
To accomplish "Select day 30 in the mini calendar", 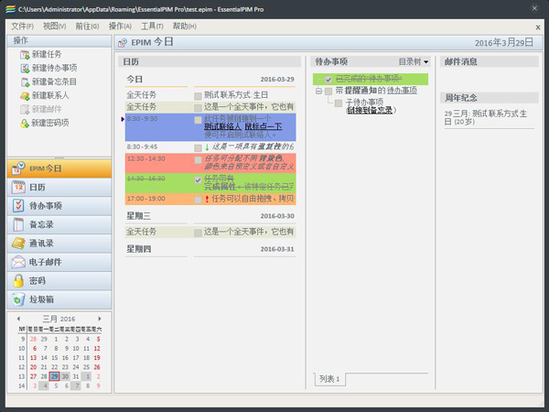I will tap(65, 376).
